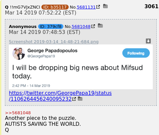The width and height of the screenshot is (159, 135).
Task: Click George Papadopoulos profile avatar
Action: [19, 53]
